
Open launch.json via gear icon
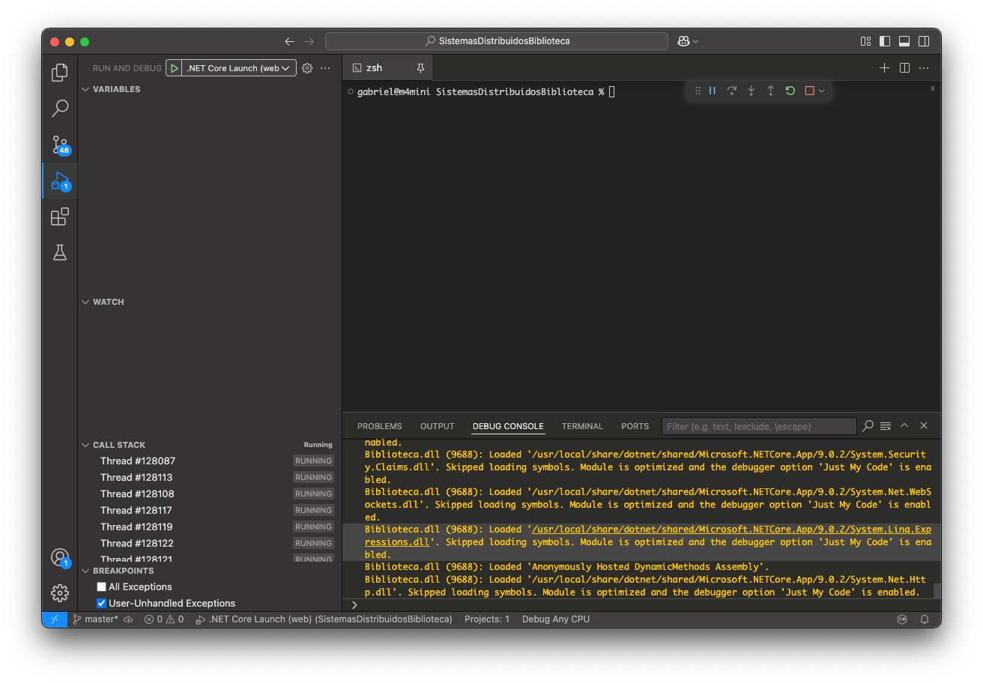(x=307, y=68)
